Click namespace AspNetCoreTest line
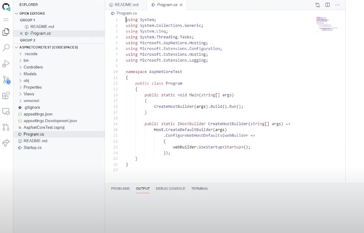Screen dimensions: 364x233 (154, 72)
